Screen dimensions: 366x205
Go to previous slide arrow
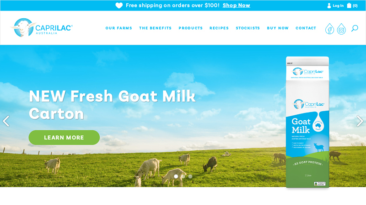point(6,121)
